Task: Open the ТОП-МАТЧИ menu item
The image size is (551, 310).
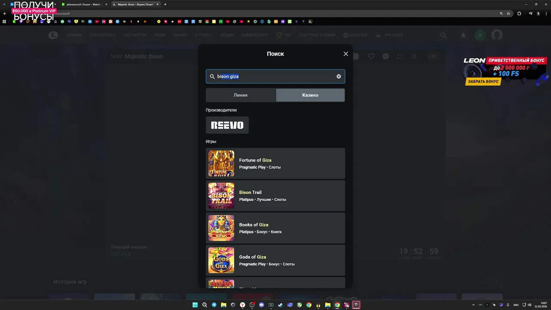Action: coord(134,35)
